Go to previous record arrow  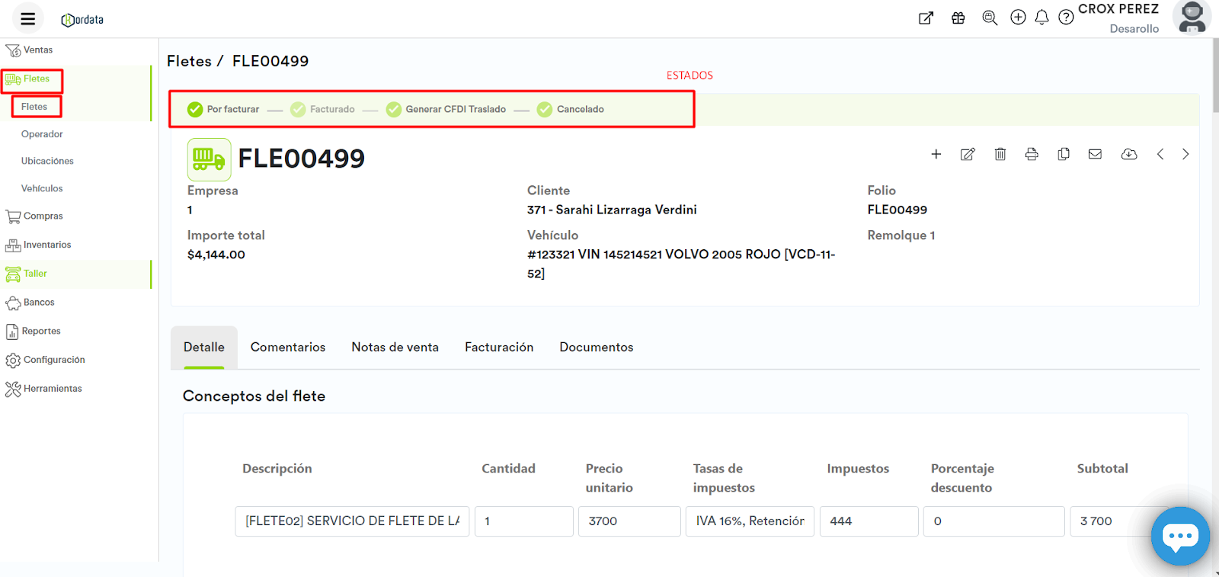[1160, 155]
